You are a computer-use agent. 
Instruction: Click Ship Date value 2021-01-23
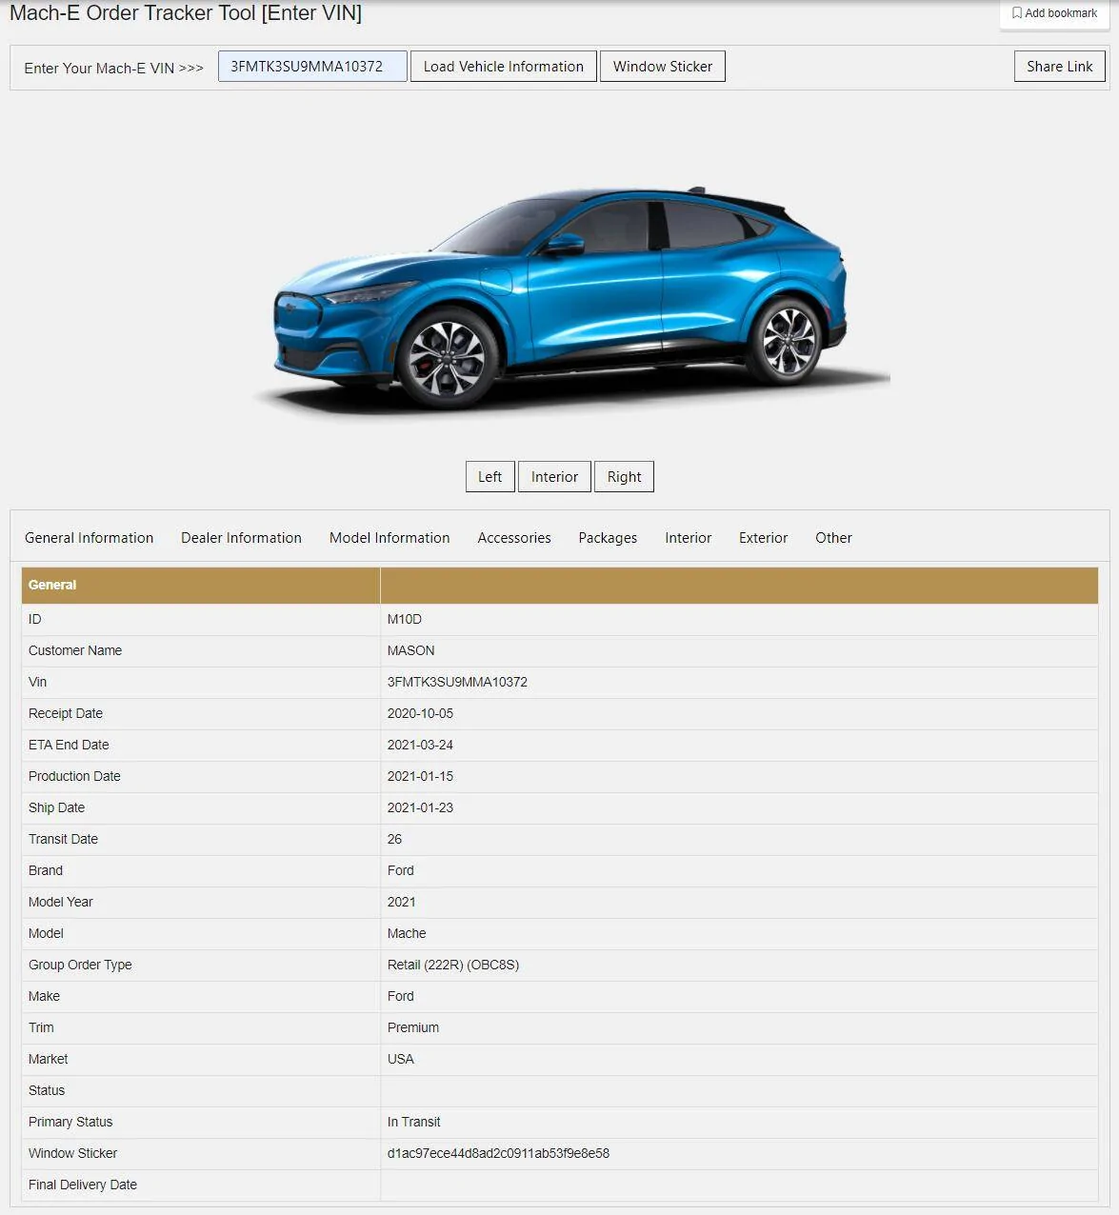(x=420, y=807)
